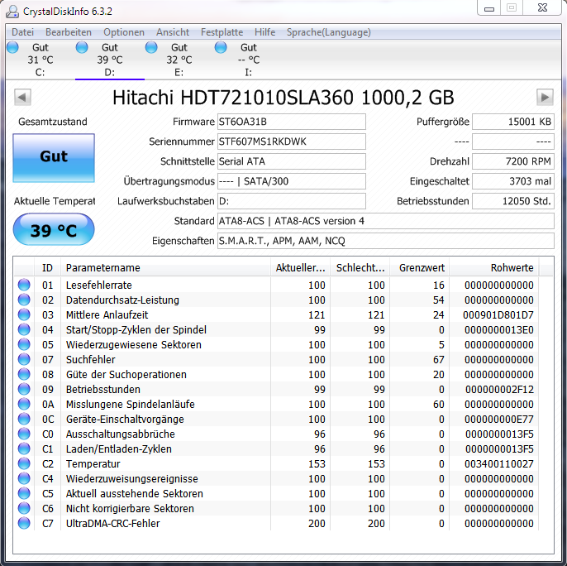Screen dimensions: 567x566
Task: Go to next disk with right arrow
Action: (545, 97)
